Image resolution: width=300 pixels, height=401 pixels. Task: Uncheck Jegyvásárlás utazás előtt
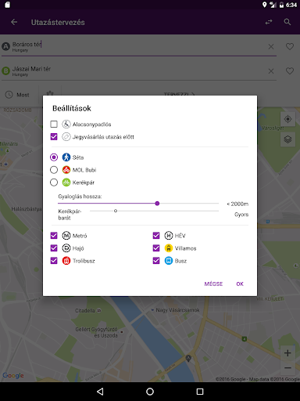click(54, 136)
